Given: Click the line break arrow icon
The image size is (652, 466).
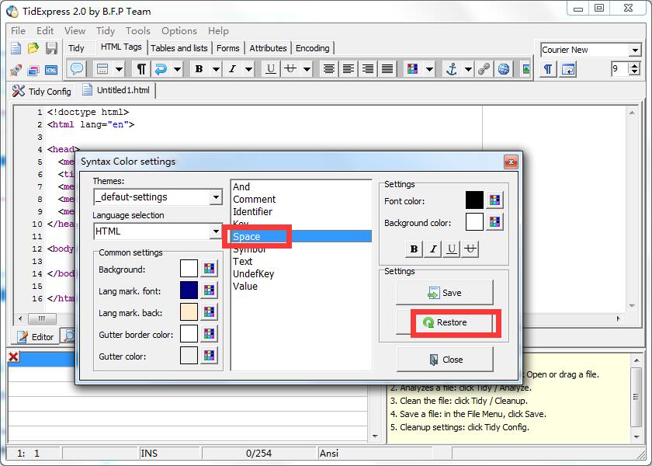Looking at the screenshot, I should coord(161,68).
